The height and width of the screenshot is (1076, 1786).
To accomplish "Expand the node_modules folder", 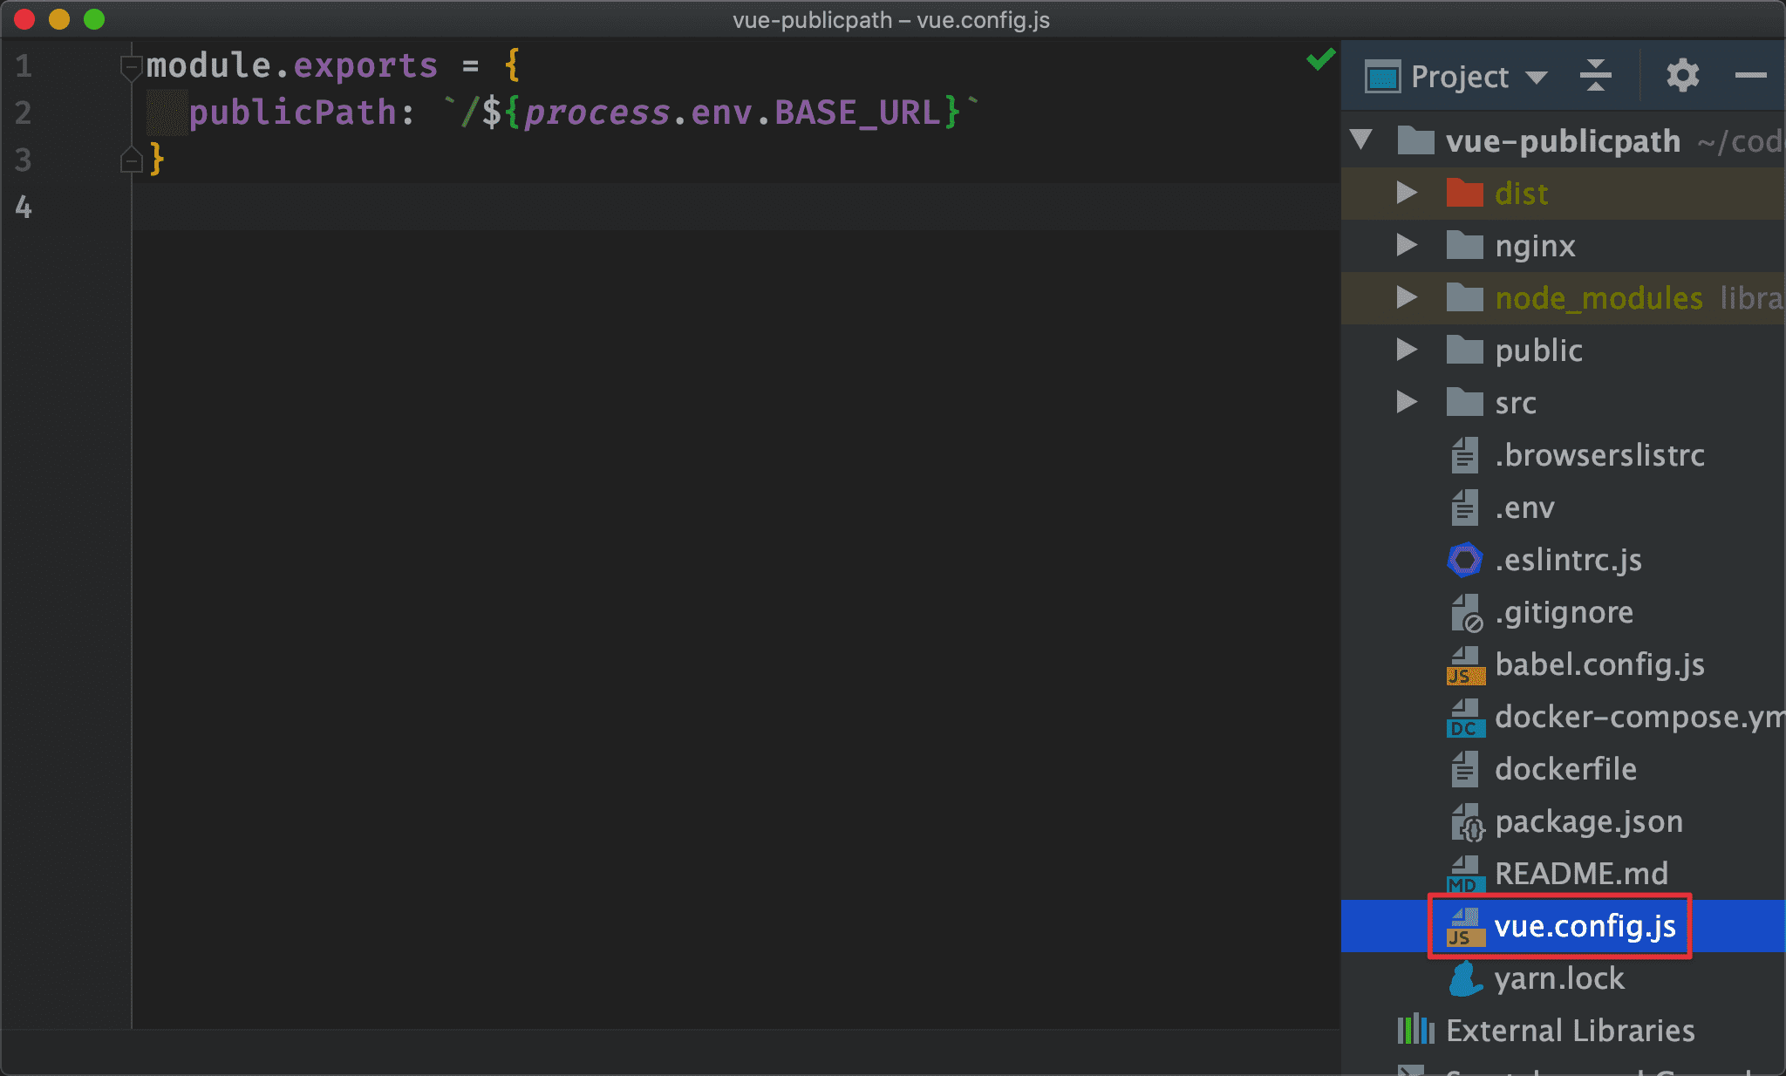I will (1406, 297).
